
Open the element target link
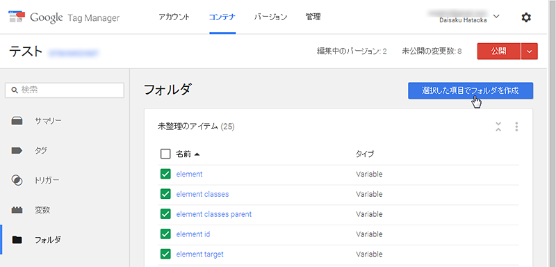coord(200,254)
